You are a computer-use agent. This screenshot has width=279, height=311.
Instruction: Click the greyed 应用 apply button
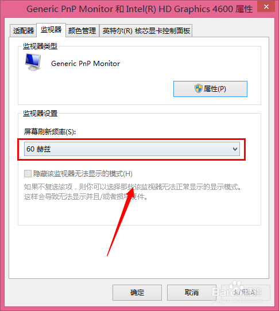[246, 293]
